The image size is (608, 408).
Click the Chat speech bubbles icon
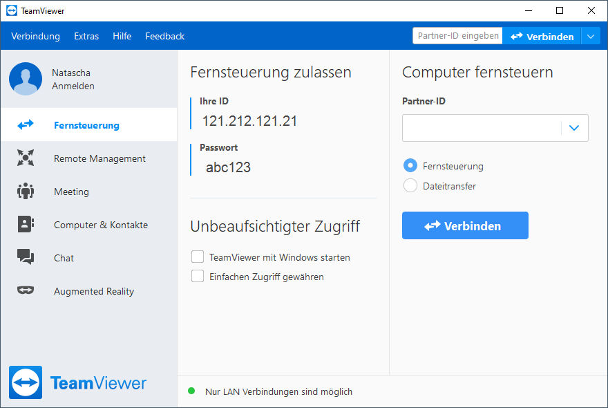(26, 257)
